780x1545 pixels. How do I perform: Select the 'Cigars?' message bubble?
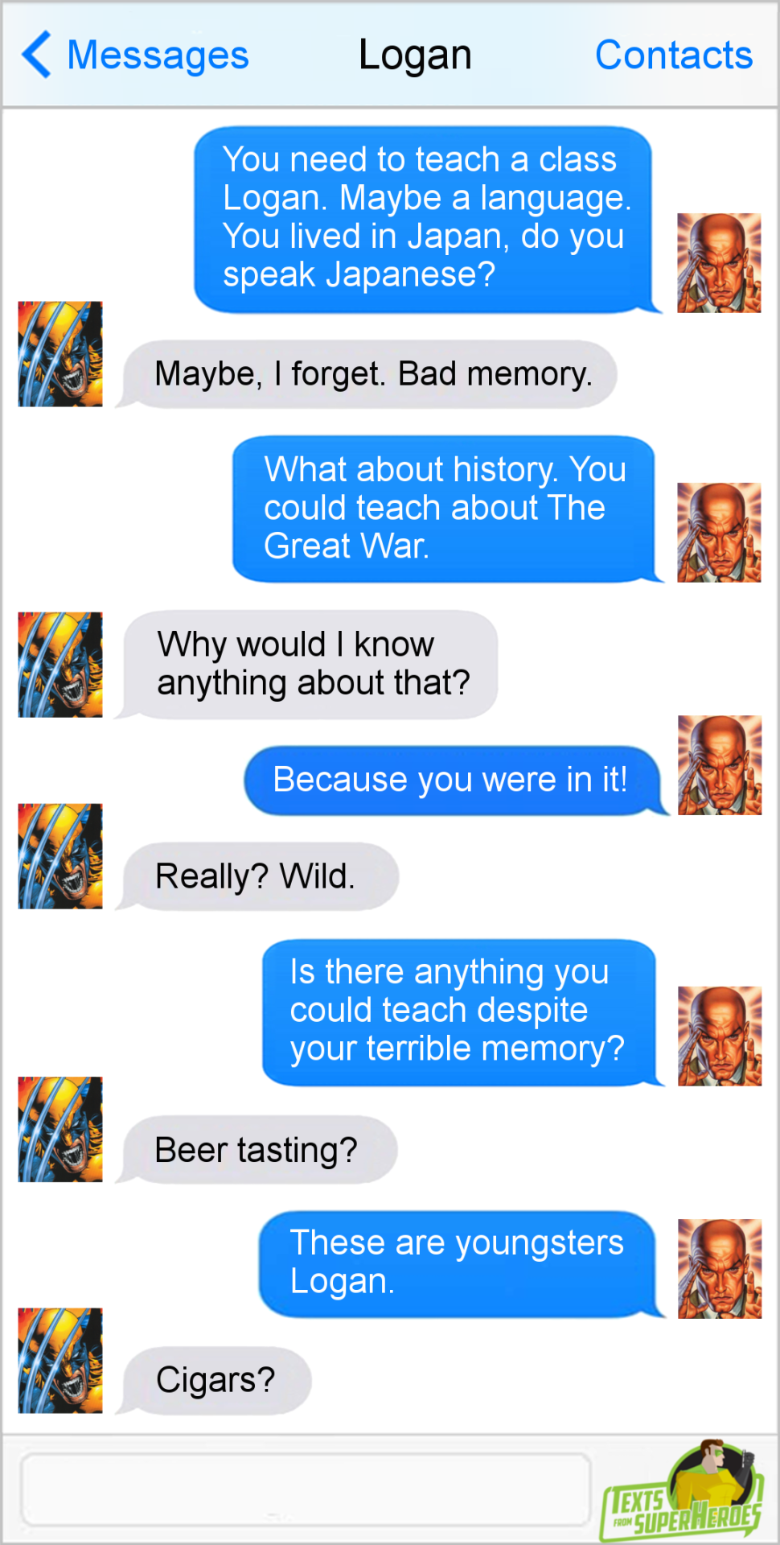[x=215, y=1380]
